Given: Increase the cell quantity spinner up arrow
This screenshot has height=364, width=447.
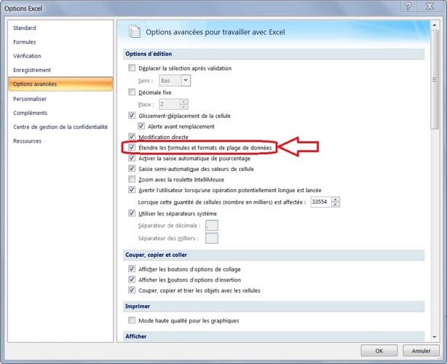Looking at the screenshot, I should [x=336, y=199].
